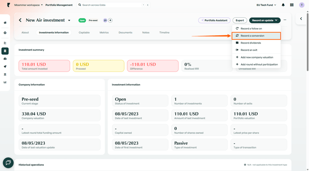Select the highlighted portfolio icon in sidebar
The image size is (309, 171).
click(5, 51)
